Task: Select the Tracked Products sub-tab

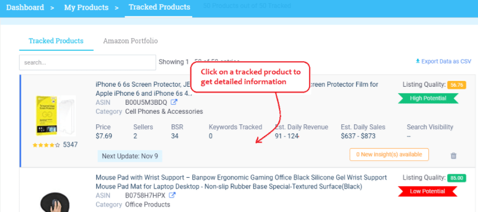Action: (x=56, y=41)
